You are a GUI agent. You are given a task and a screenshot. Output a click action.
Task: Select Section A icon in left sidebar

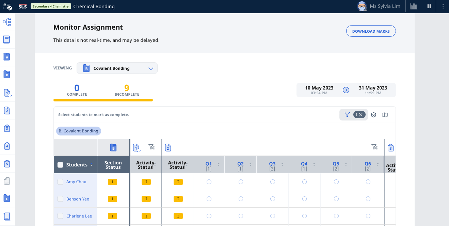pos(7,57)
